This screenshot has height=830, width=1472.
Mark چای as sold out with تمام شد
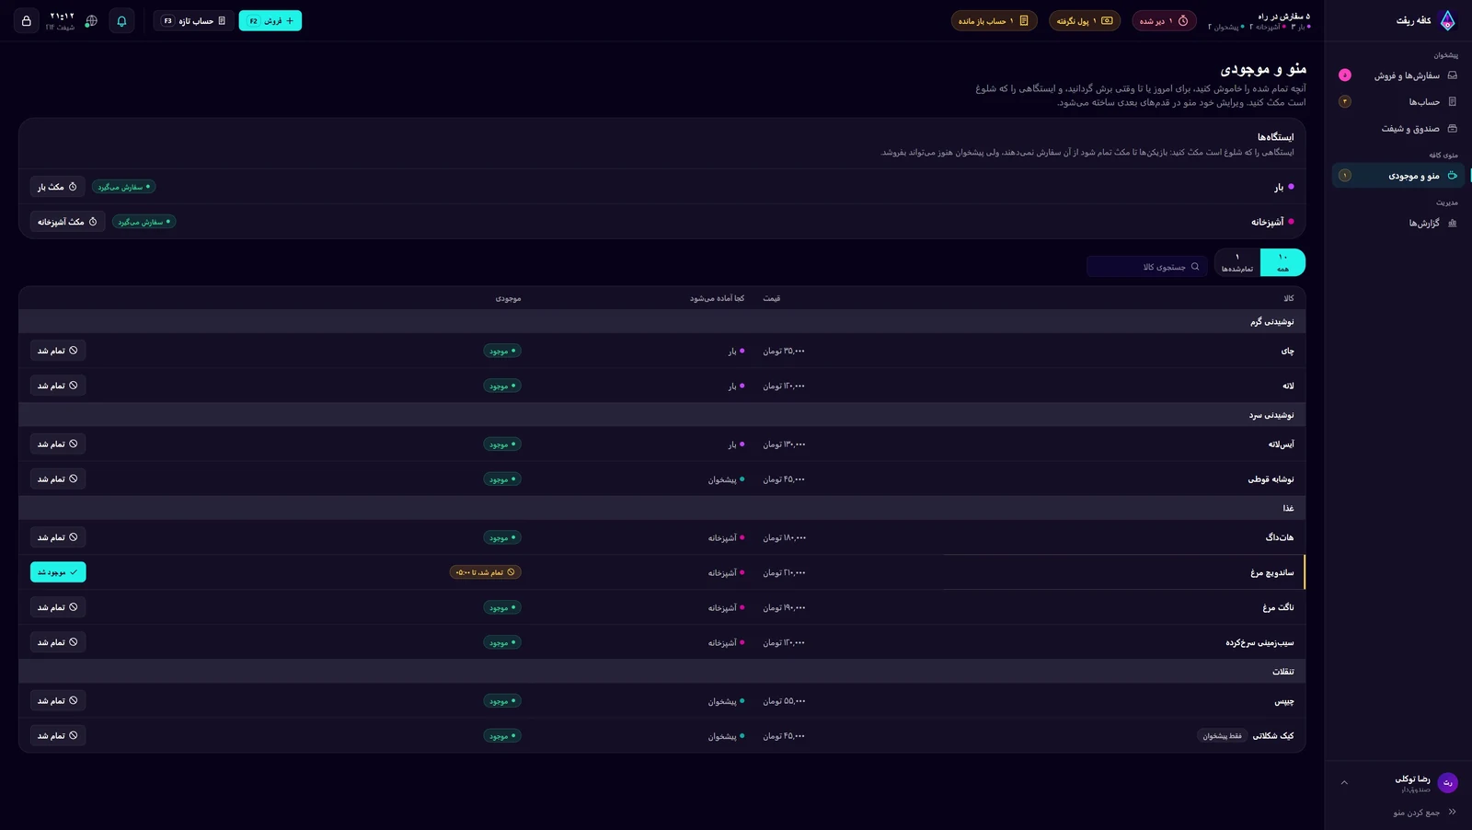(58, 351)
